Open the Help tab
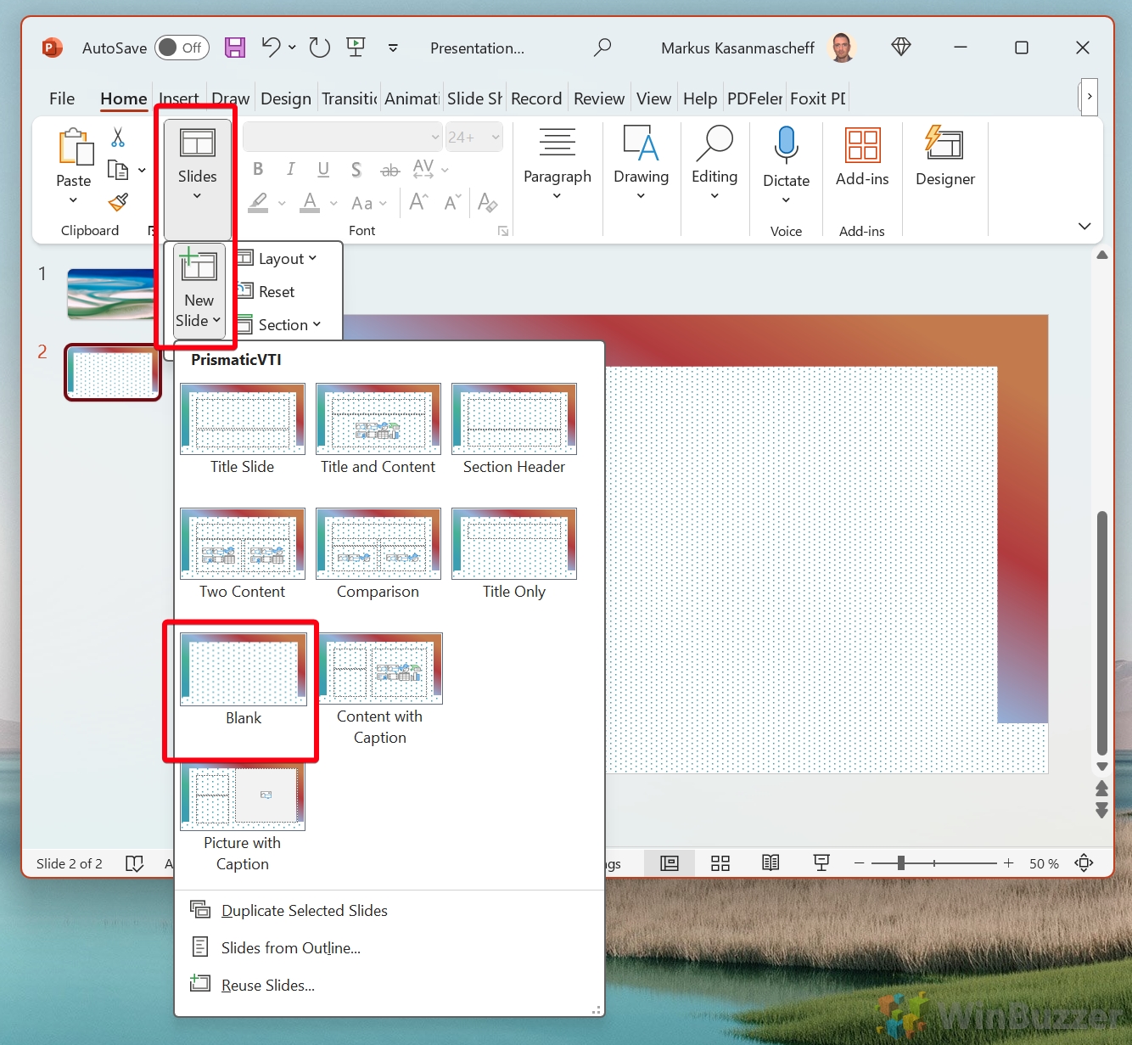The height and width of the screenshot is (1045, 1132). pyautogui.click(x=700, y=98)
